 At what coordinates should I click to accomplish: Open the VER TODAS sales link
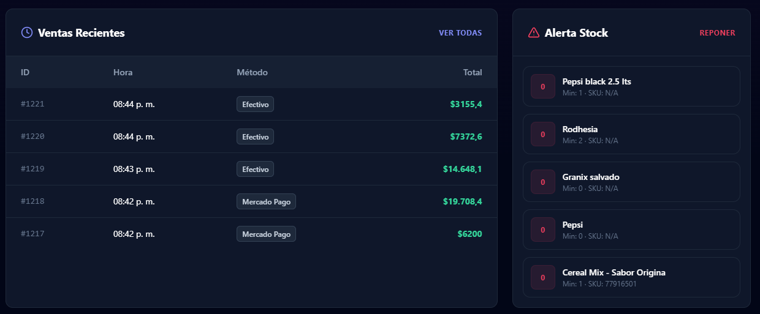460,33
